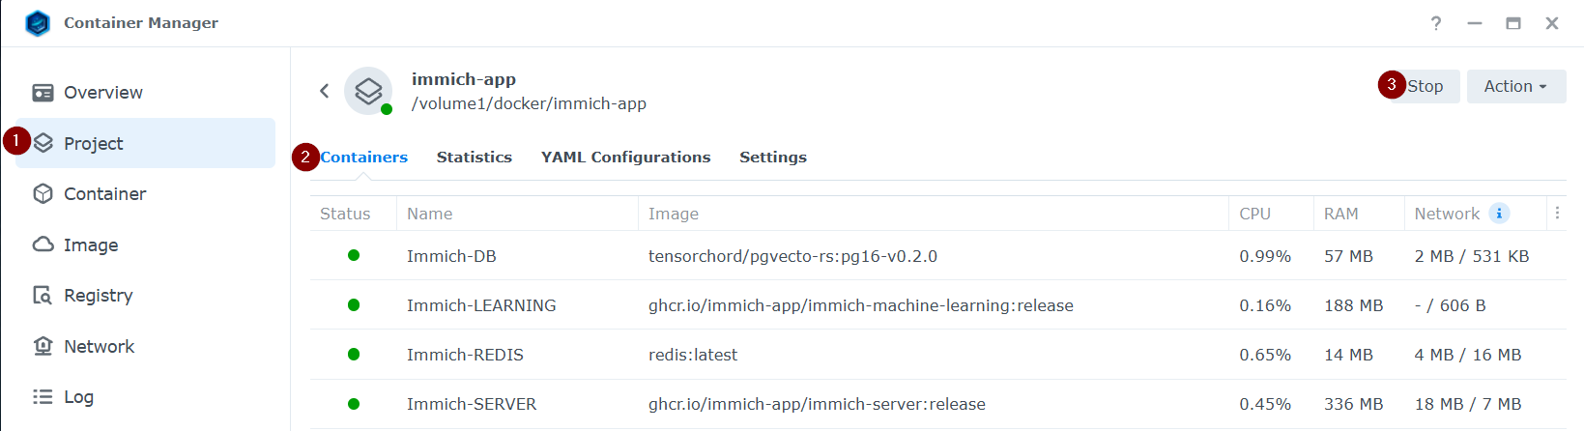Click the Network column info icon
The width and height of the screenshot is (1584, 431).
point(1499,214)
